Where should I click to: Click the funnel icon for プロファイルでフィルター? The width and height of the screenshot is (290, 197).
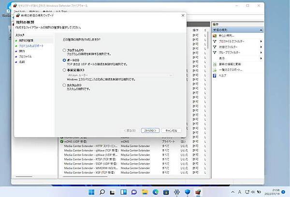215,42
